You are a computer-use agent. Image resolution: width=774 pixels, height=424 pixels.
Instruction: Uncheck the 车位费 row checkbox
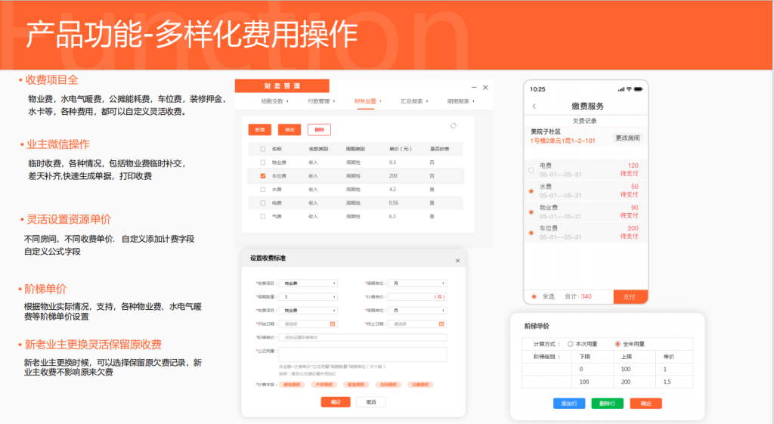pos(262,175)
